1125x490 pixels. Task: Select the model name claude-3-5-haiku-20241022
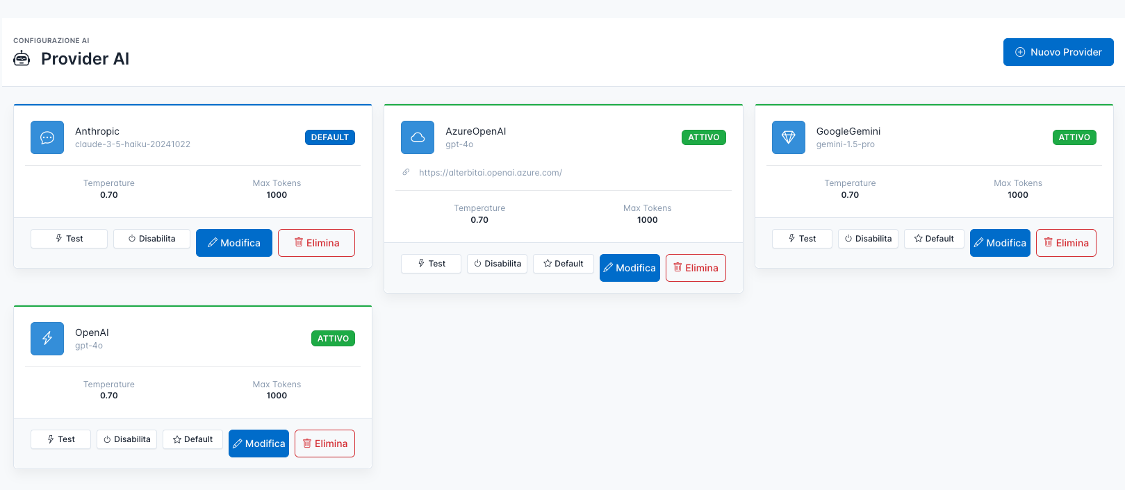coord(133,144)
